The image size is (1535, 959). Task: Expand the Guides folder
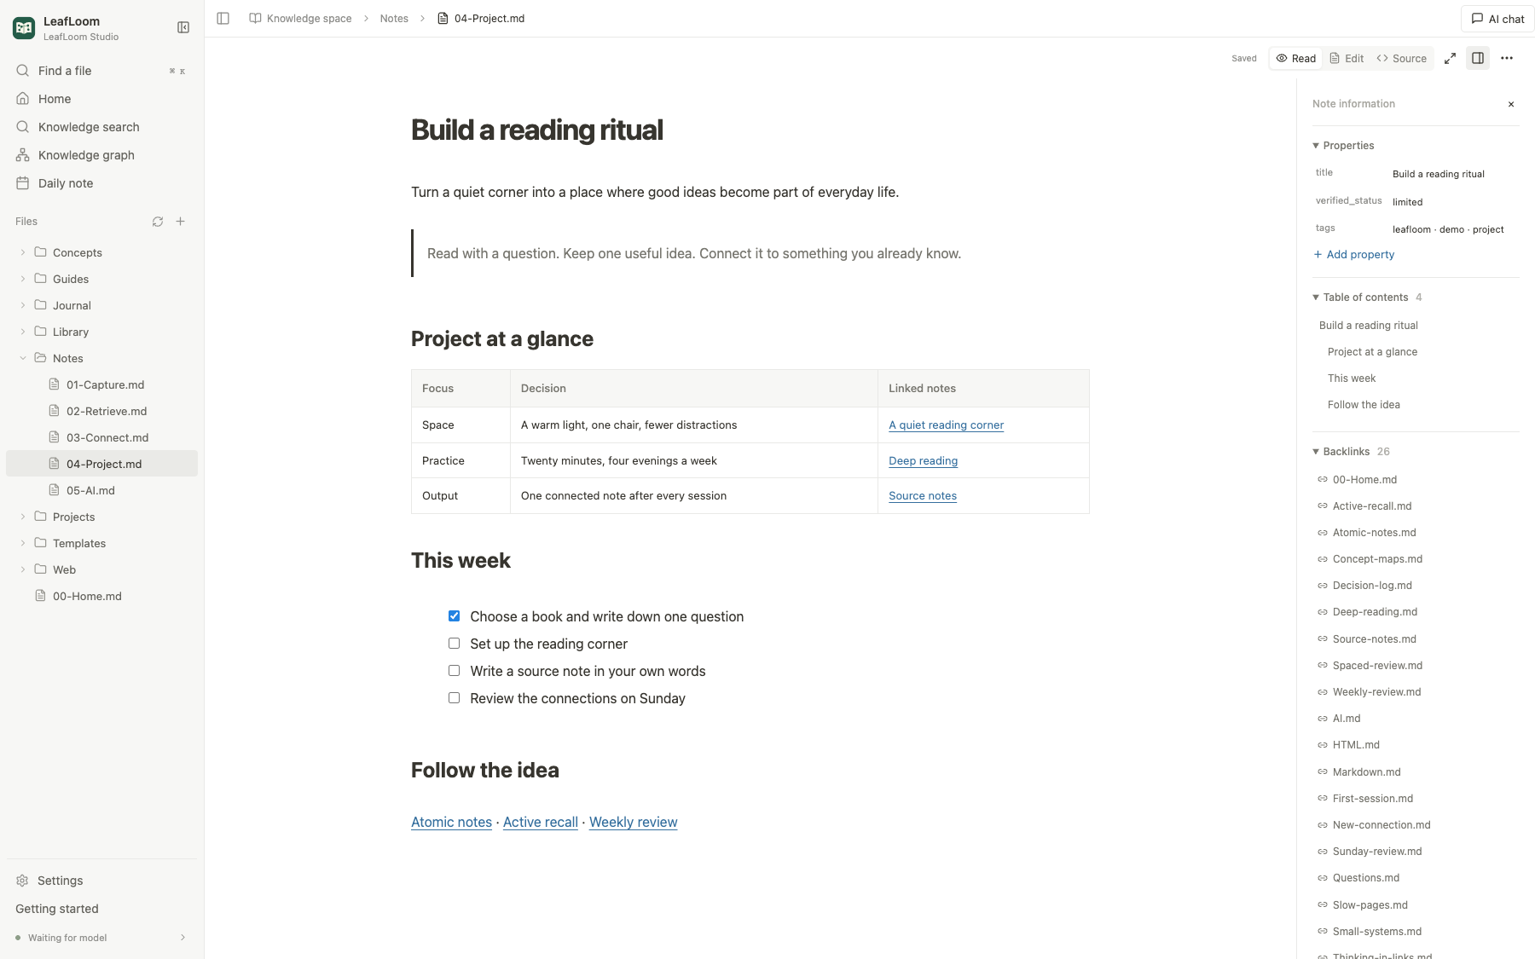pyautogui.click(x=23, y=279)
